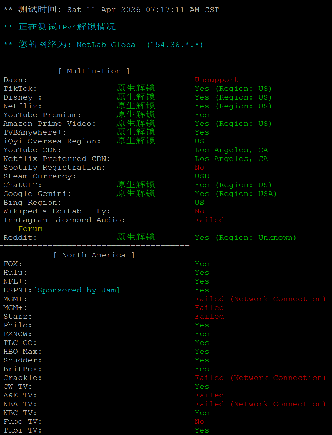Click the Dazn Unsupport result
Screen dimensions: 332x435
click(x=216, y=80)
